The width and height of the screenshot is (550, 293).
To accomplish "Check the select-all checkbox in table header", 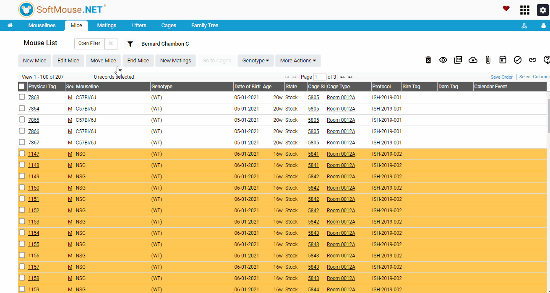I will tap(22, 86).
